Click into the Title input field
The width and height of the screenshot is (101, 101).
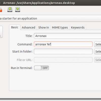[67, 36]
